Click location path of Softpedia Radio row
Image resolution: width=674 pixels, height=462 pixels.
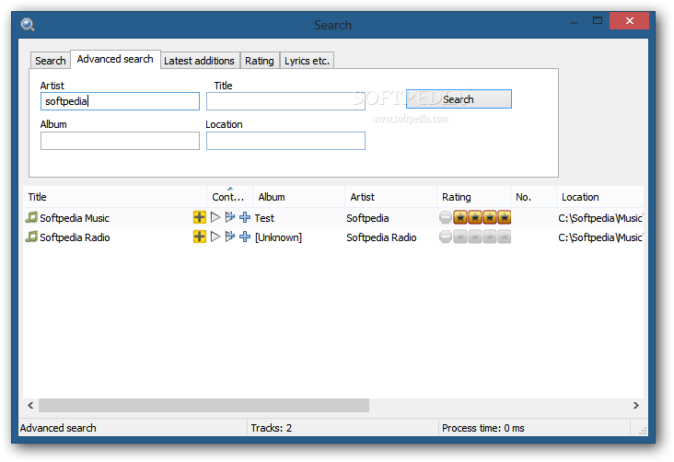tap(600, 237)
